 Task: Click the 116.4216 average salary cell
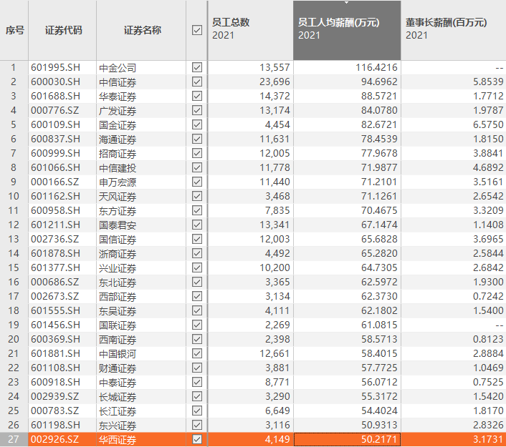346,67
